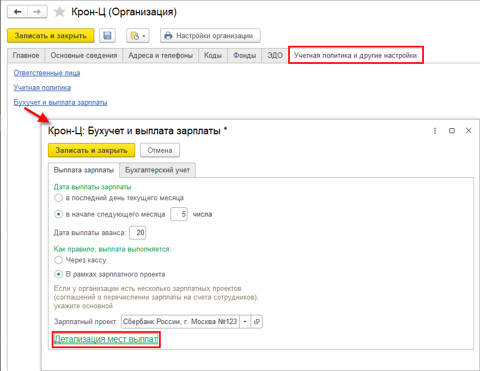
Task: Switch to the Главное tab
Action: pyautogui.click(x=26, y=56)
